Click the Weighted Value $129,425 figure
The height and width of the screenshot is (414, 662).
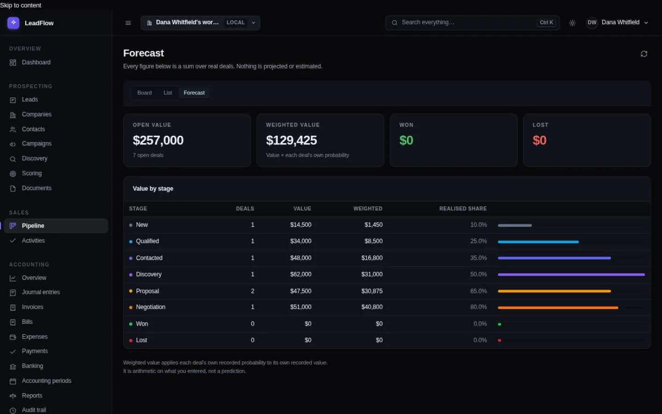pos(291,140)
